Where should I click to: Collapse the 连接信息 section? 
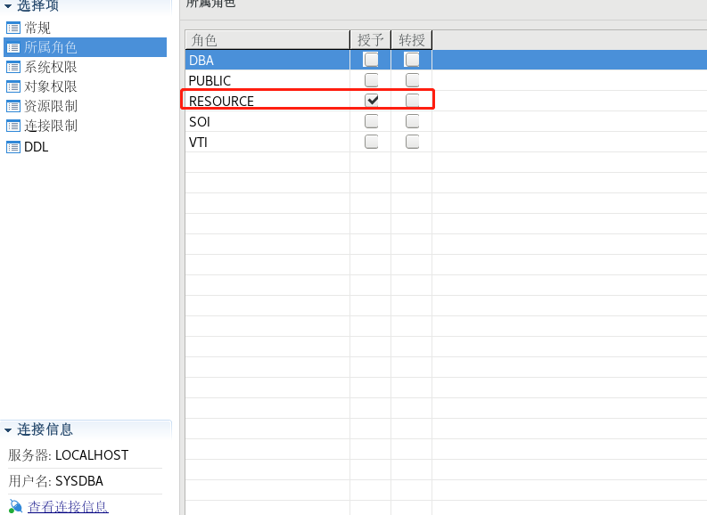click(x=8, y=430)
